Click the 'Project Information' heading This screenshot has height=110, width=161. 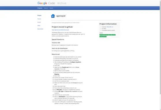[108, 24]
